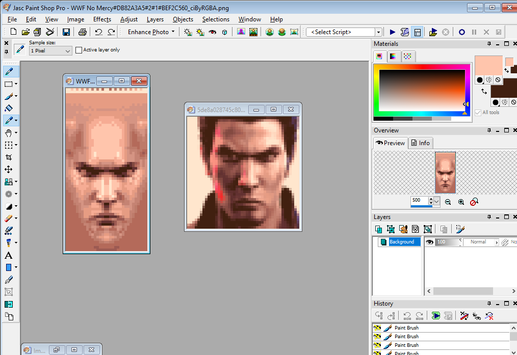Enable the Active layer only checkbox
Viewport: 517px width, 355px height.
pyautogui.click(x=79, y=50)
